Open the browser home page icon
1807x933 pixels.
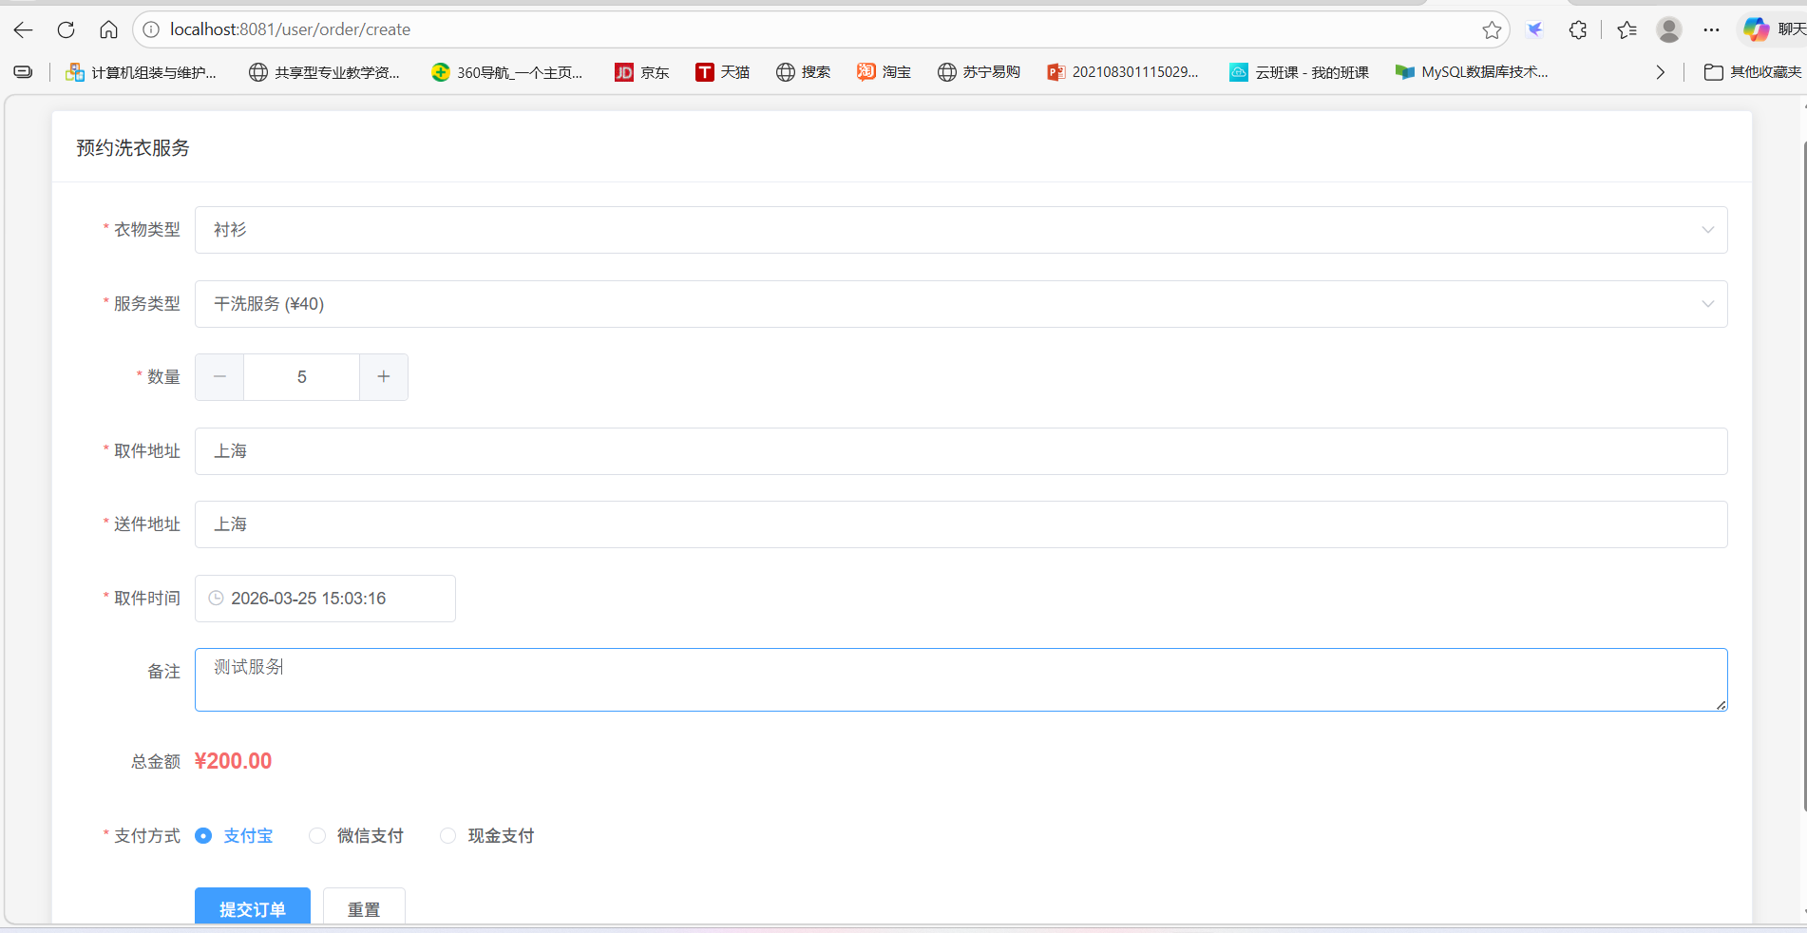tap(108, 29)
